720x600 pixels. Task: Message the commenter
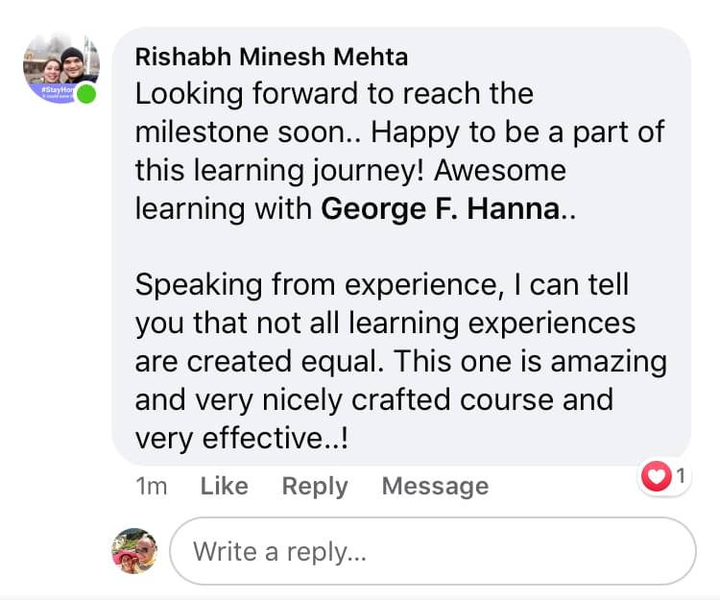tap(435, 486)
